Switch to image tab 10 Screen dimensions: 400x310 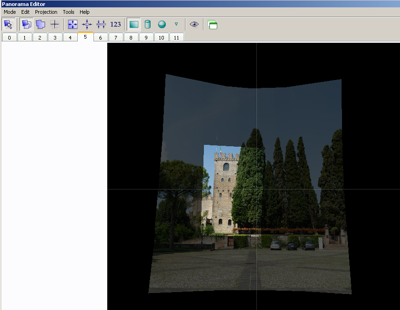(x=161, y=37)
